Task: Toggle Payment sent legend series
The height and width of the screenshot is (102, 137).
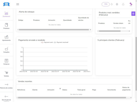Action: click(47, 42)
